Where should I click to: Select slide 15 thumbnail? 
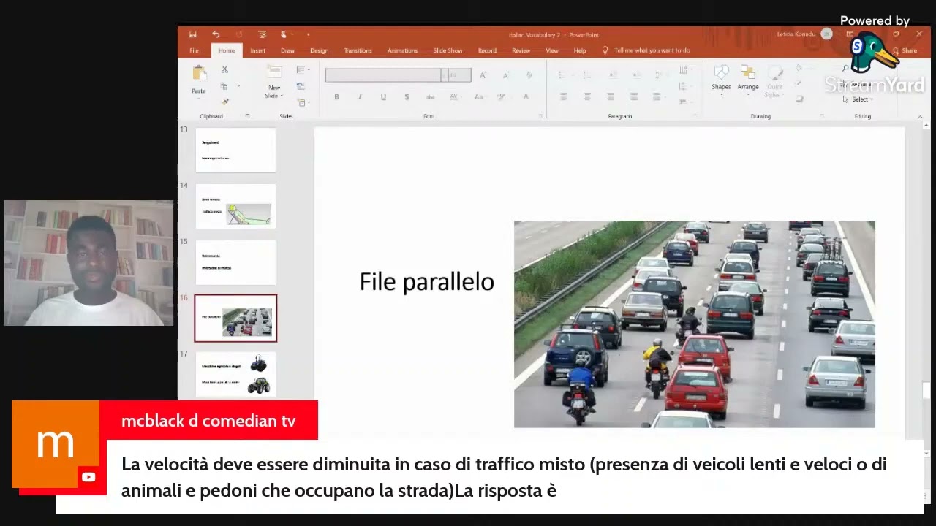click(x=235, y=262)
